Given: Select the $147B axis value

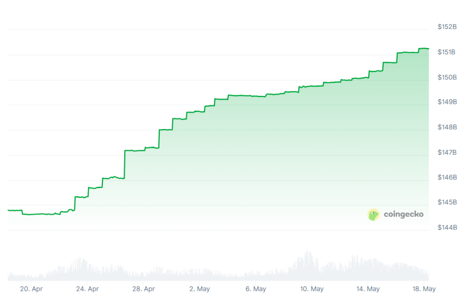Looking at the screenshot, I should pos(447,152).
